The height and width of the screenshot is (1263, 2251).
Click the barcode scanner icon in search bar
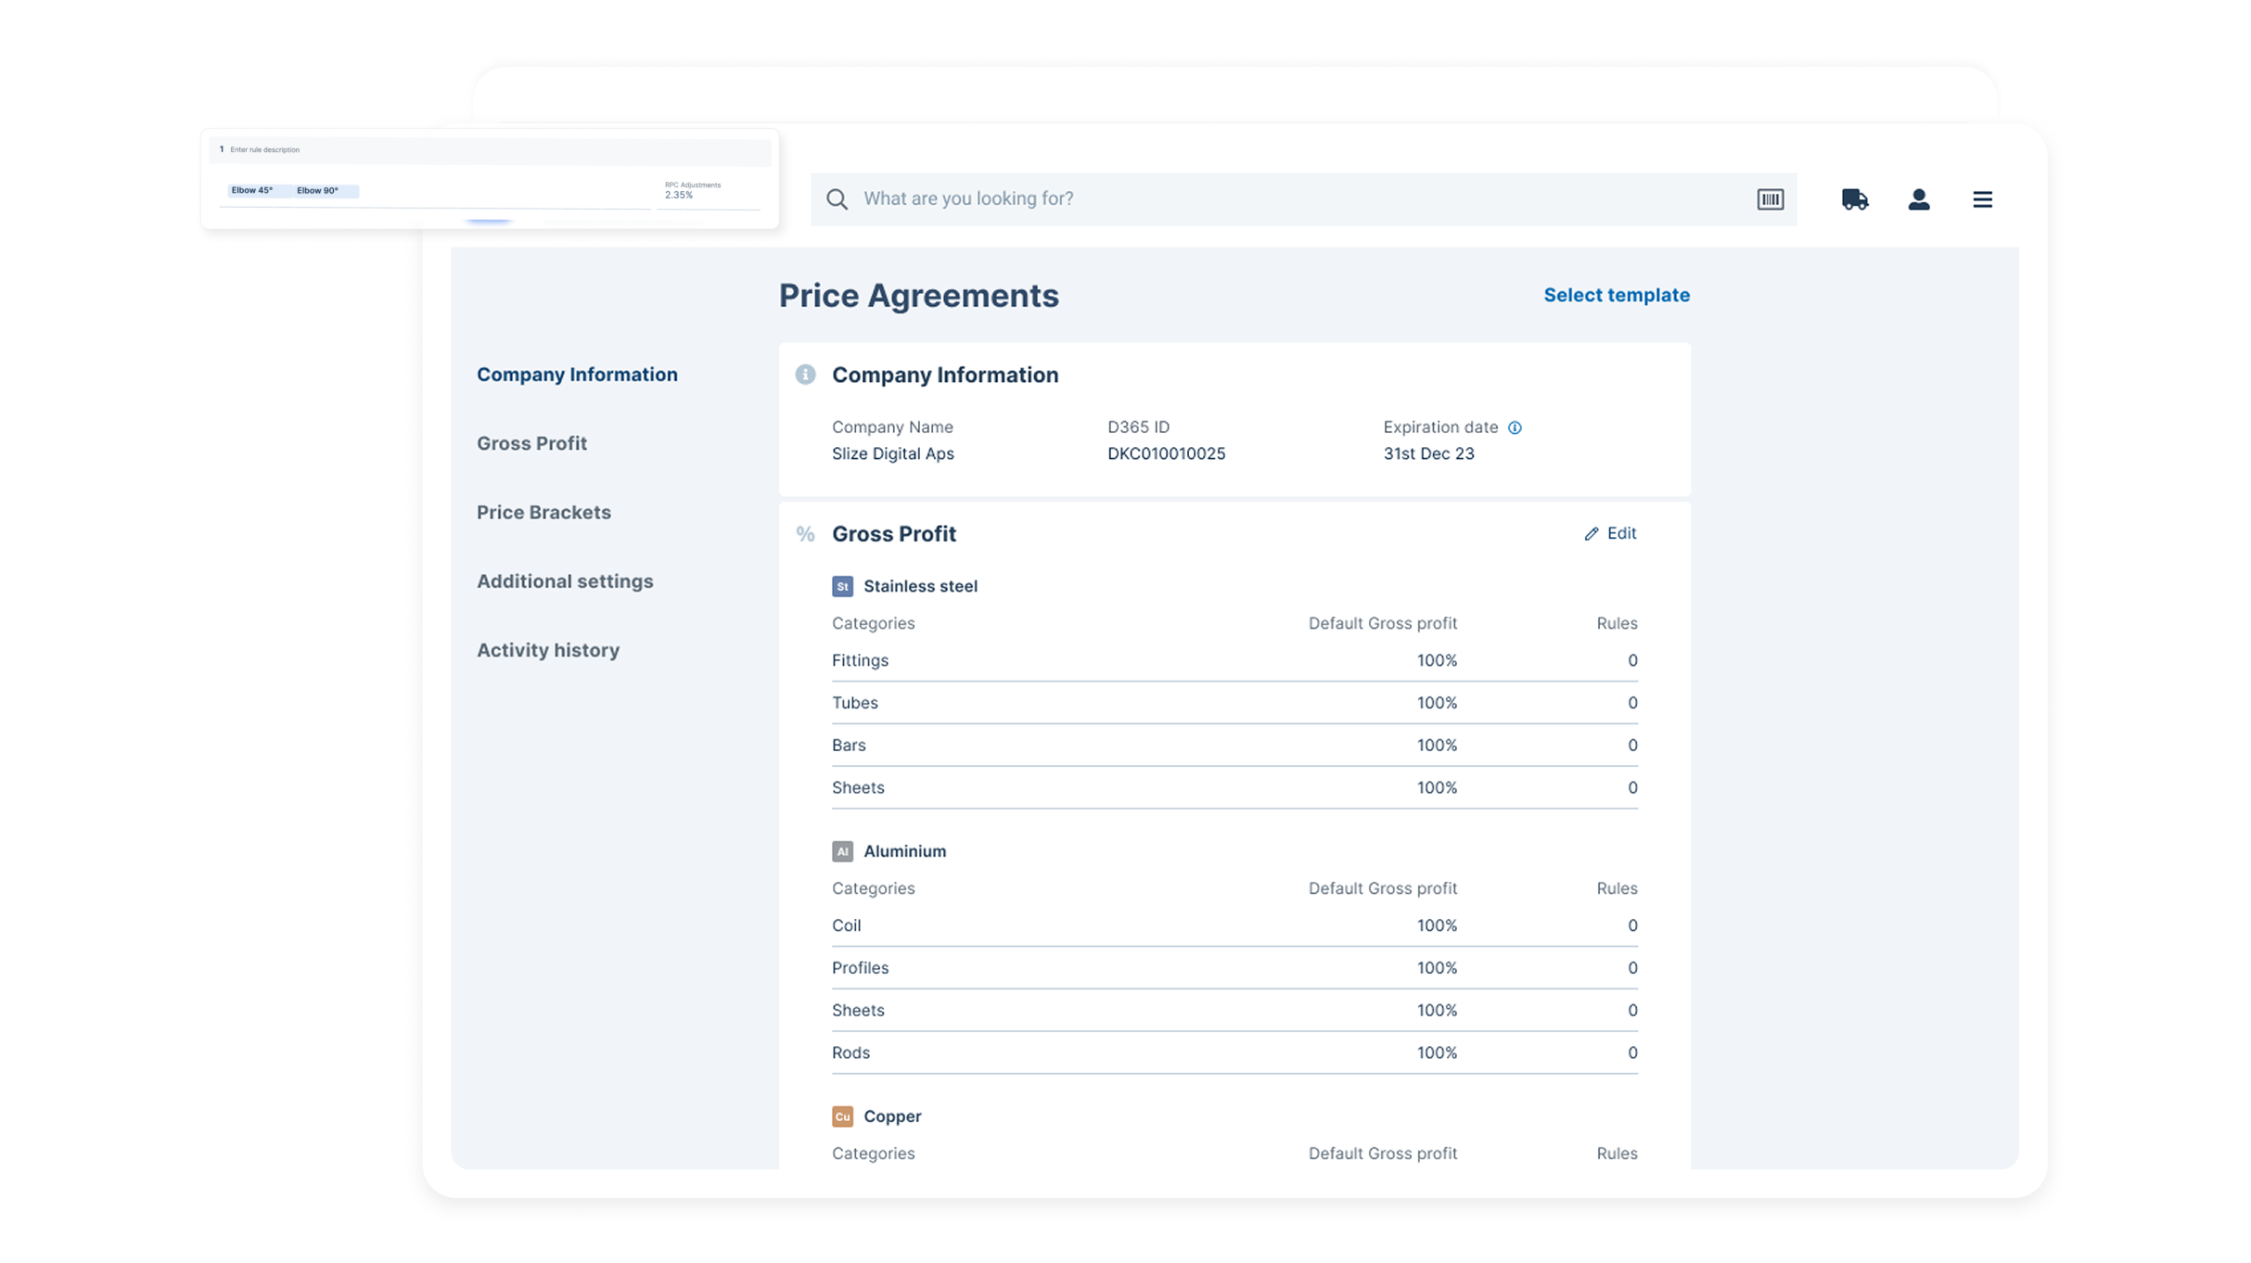pos(1770,199)
